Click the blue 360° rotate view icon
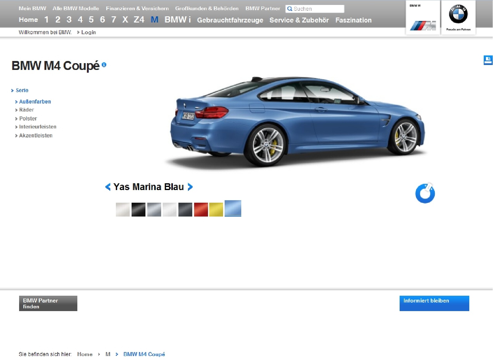The image size is (493, 361). pos(425,193)
